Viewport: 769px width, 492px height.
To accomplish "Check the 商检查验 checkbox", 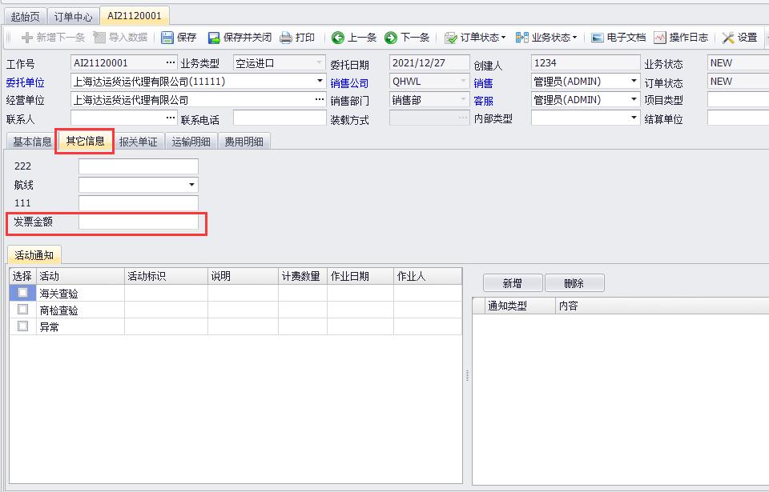I will point(22,310).
